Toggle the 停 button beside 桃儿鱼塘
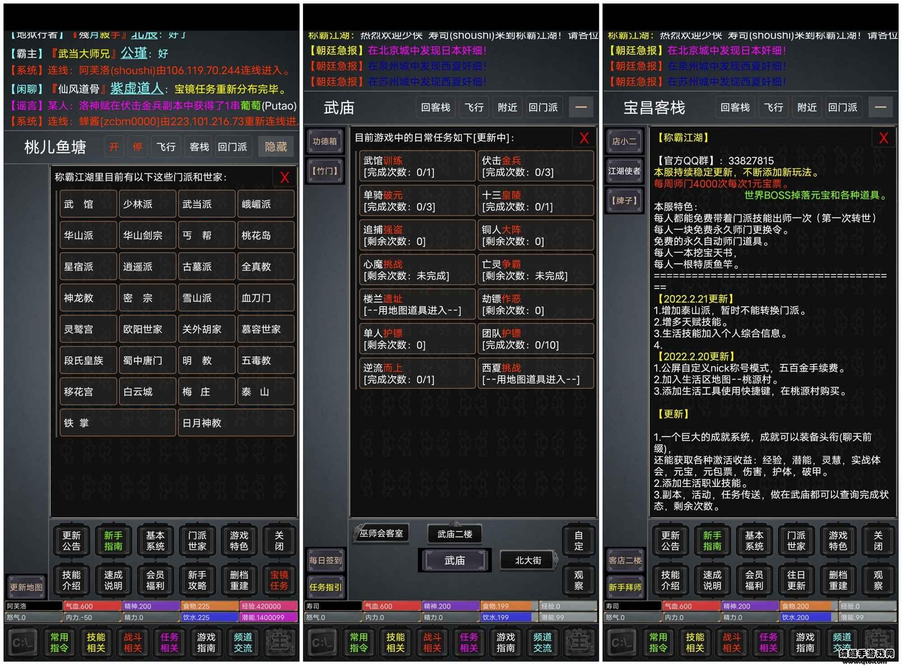Viewport: 902px width, 665px height. tap(137, 147)
